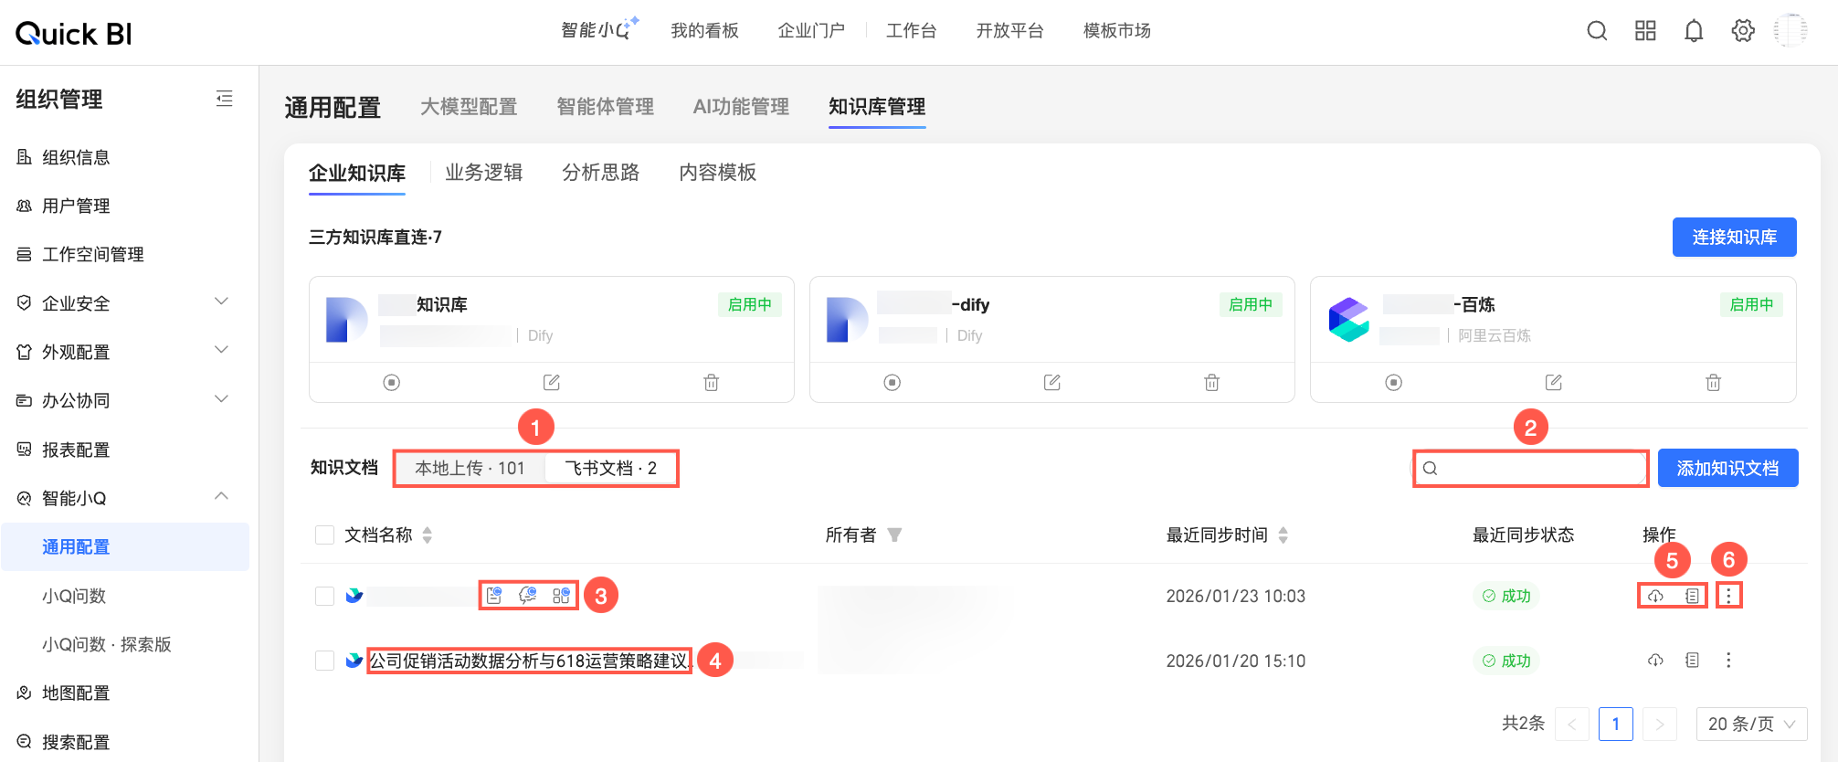Switch to 分析思路 sub-tab

tap(601, 173)
